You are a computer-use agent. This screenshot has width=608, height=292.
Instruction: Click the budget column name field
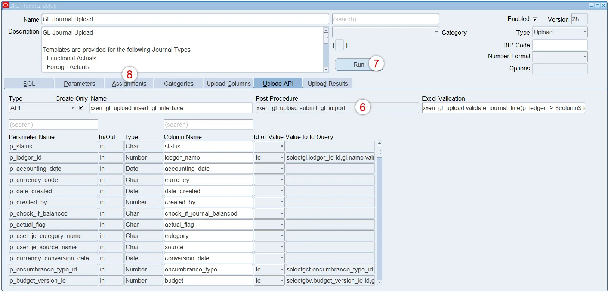208,281
